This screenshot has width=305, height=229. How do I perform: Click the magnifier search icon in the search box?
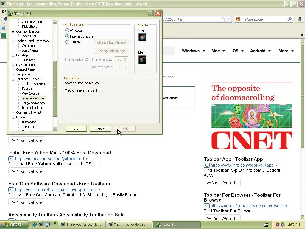pyautogui.click(x=290, y=19)
